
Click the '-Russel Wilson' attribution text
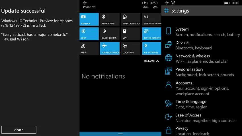[16, 39]
